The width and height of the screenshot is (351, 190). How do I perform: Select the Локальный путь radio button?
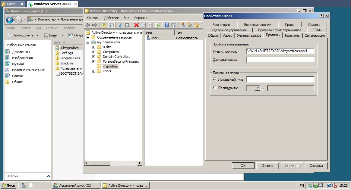[x=215, y=79]
